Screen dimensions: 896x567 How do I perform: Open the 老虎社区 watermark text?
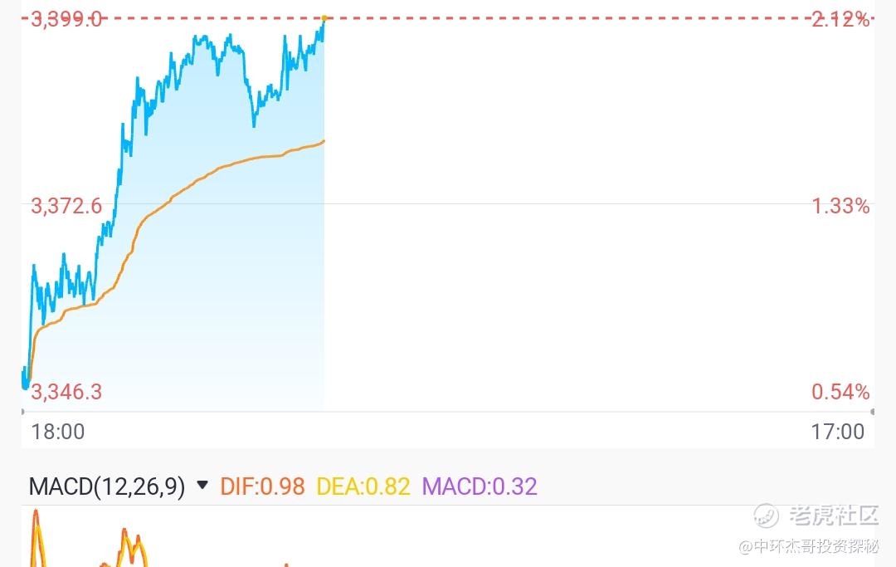click(834, 516)
